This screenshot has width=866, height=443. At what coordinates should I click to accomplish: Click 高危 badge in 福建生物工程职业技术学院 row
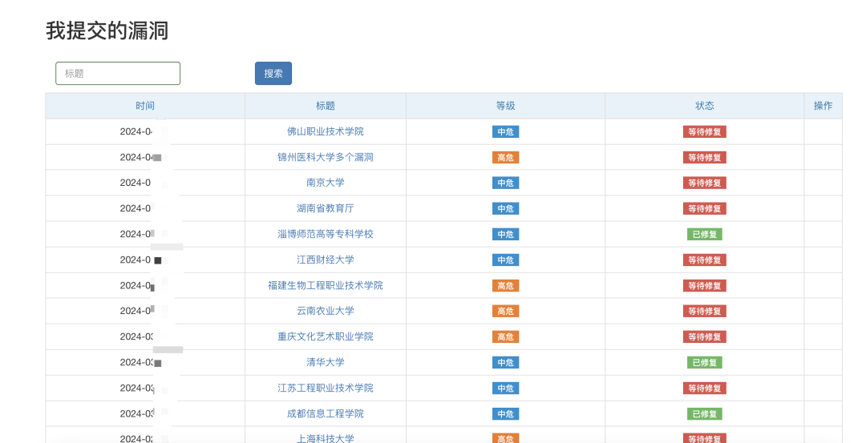(505, 286)
